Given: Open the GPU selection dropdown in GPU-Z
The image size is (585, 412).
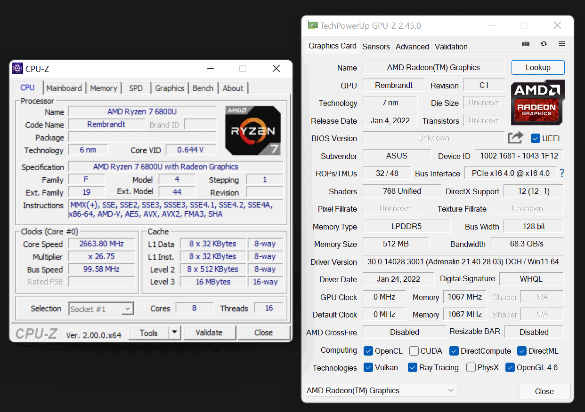Looking at the screenshot, I should click(x=381, y=390).
